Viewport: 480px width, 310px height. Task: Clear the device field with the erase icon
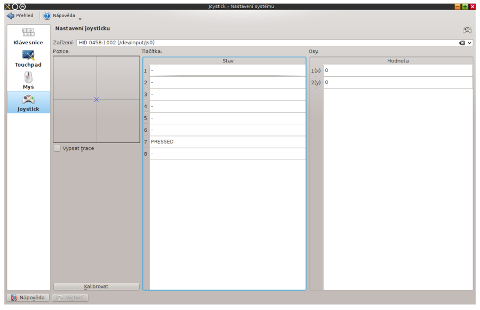coord(462,43)
